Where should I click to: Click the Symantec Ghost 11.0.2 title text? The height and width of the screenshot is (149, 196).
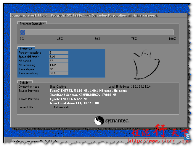pyautogui.click(x=30, y=16)
